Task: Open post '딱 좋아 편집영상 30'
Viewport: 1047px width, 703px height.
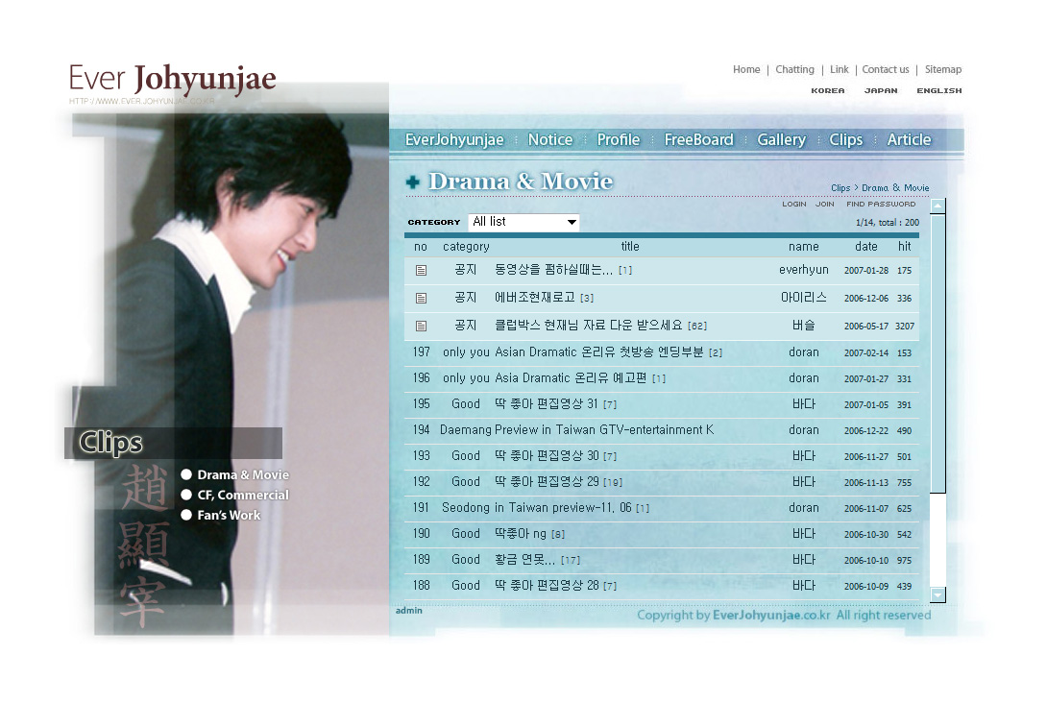Action: (x=547, y=456)
